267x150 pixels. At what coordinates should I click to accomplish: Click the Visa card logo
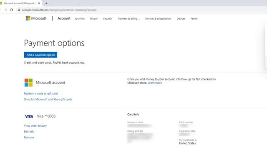point(29,117)
